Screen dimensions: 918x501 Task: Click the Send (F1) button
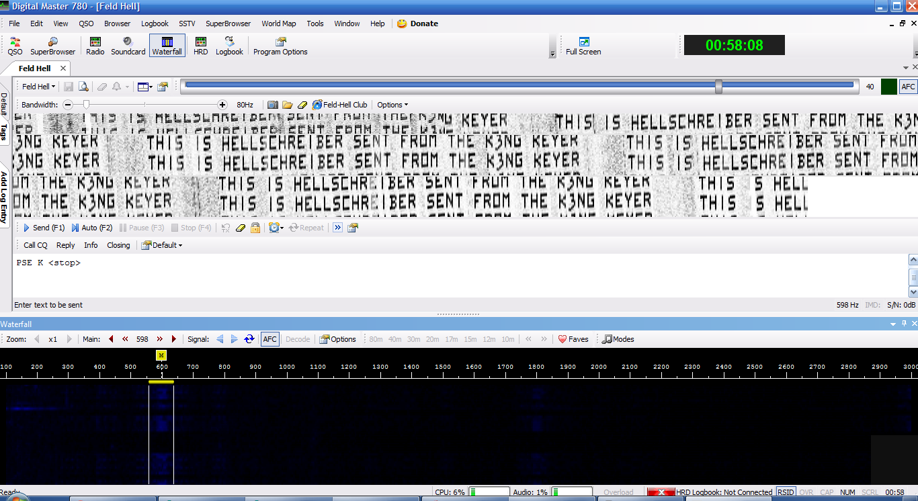pos(43,228)
